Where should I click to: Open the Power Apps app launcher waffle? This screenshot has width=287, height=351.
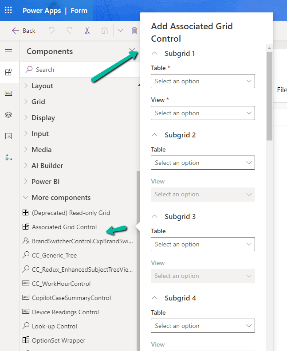(x=8, y=10)
